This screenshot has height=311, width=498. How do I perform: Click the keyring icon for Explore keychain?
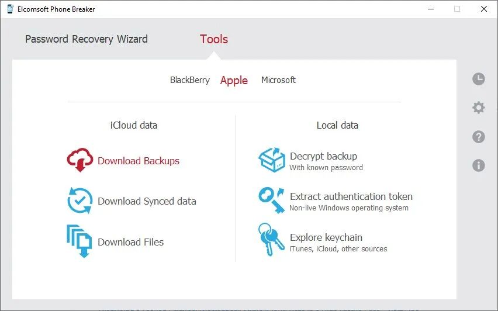tap(271, 239)
